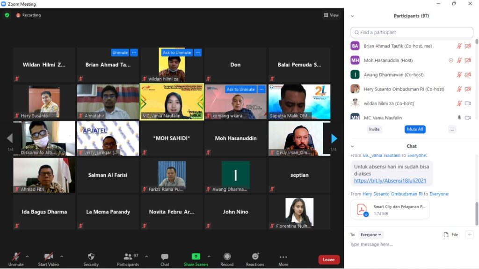Toggle camera icon for Awang Dharmawan
479x269 pixels.
pos(468,75)
